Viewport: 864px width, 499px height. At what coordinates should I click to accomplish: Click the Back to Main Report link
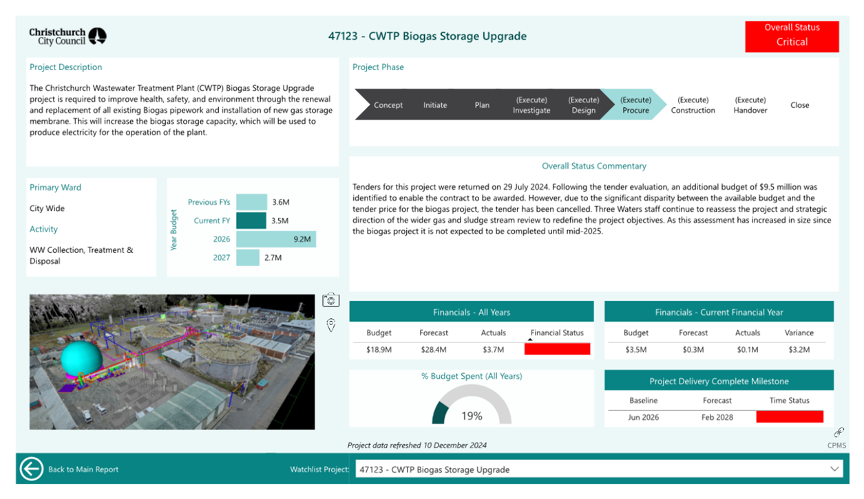tap(83, 469)
